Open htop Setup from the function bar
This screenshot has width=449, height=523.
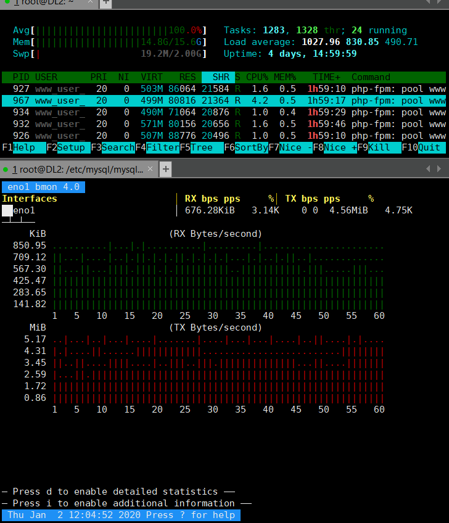tap(73, 147)
